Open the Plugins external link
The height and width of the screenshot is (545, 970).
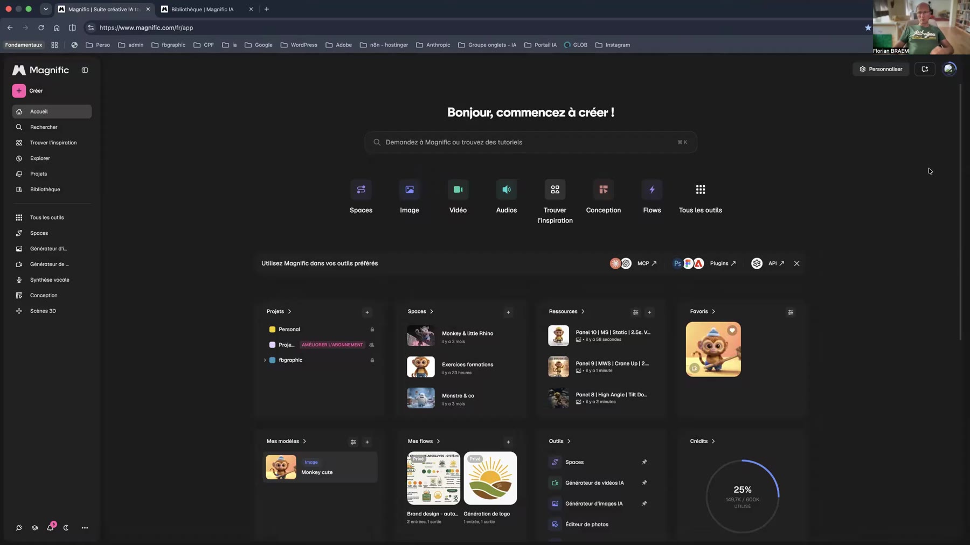tap(723, 263)
